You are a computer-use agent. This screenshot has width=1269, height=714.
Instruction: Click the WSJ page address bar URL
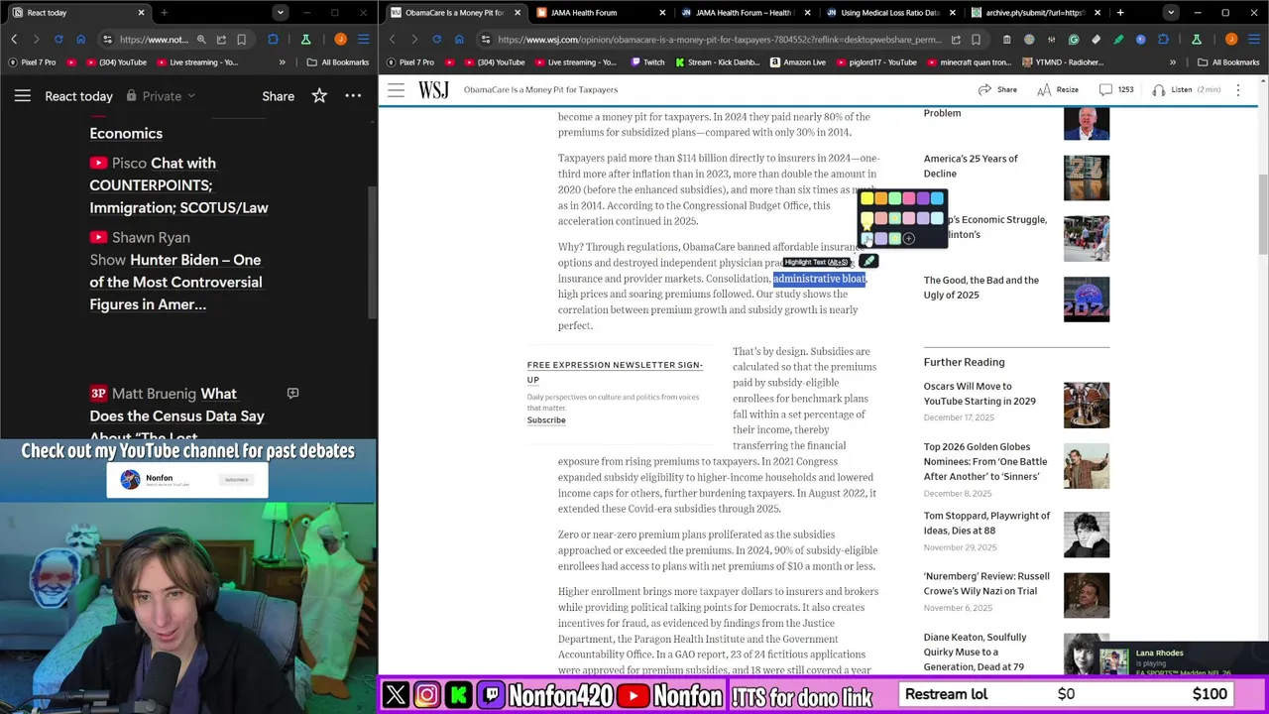click(719, 40)
